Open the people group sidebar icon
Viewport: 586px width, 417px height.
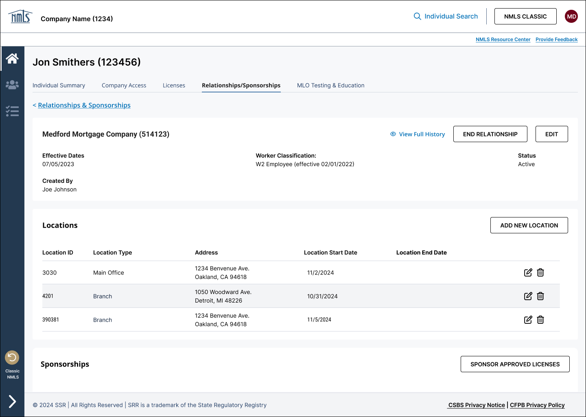[x=12, y=85]
